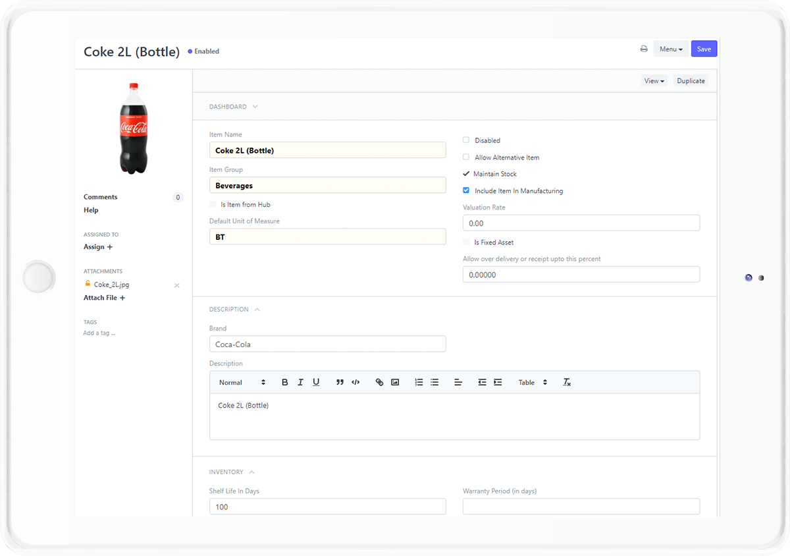The width and height of the screenshot is (790, 556).
Task: Open the Normal paragraph style dropdown
Action: click(x=240, y=382)
